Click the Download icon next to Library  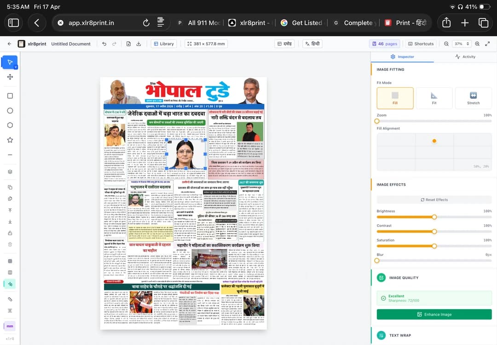pos(139,43)
